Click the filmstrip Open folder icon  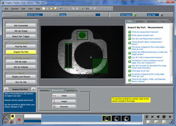point(156,122)
